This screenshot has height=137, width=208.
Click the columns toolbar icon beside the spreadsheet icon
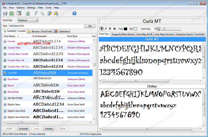coord(19,13)
